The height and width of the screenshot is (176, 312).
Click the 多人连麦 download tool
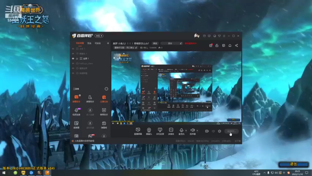(x=90, y=112)
